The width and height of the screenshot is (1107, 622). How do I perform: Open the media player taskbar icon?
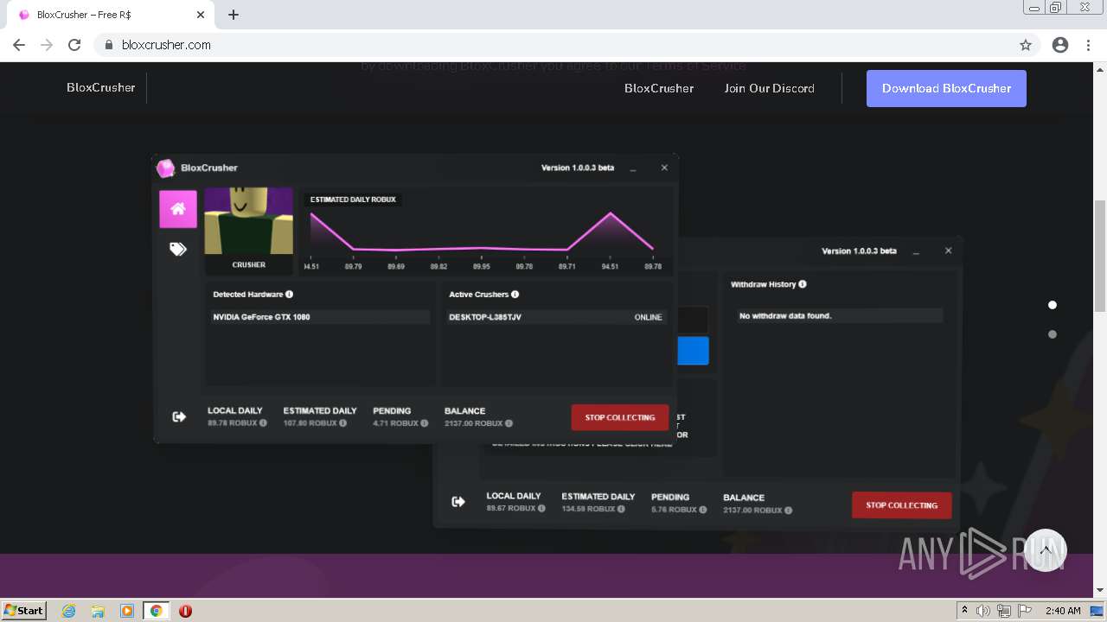tap(127, 611)
